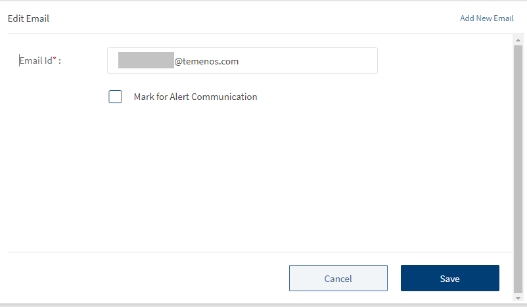Screen dimensions: 527x307
Task: Click blank footer area left of Cancel
Action: coord(145,278)
